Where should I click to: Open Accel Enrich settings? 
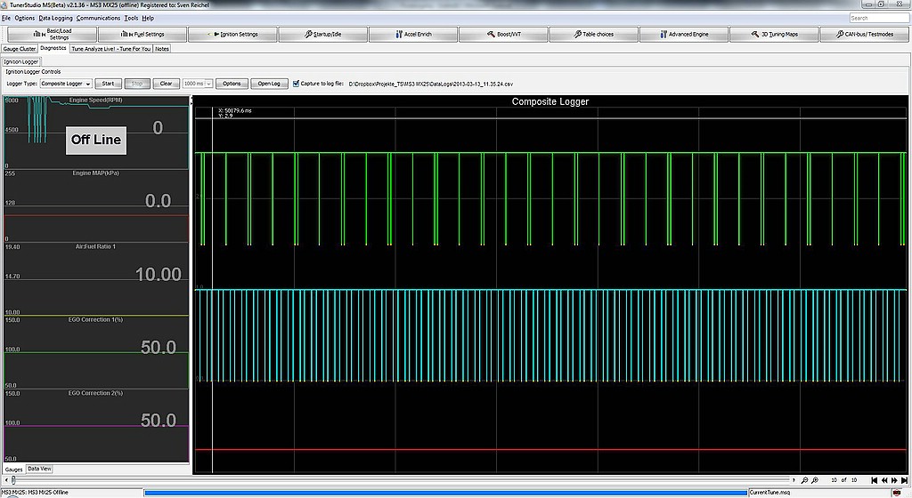pyautogui.click(x=412, y=35)
